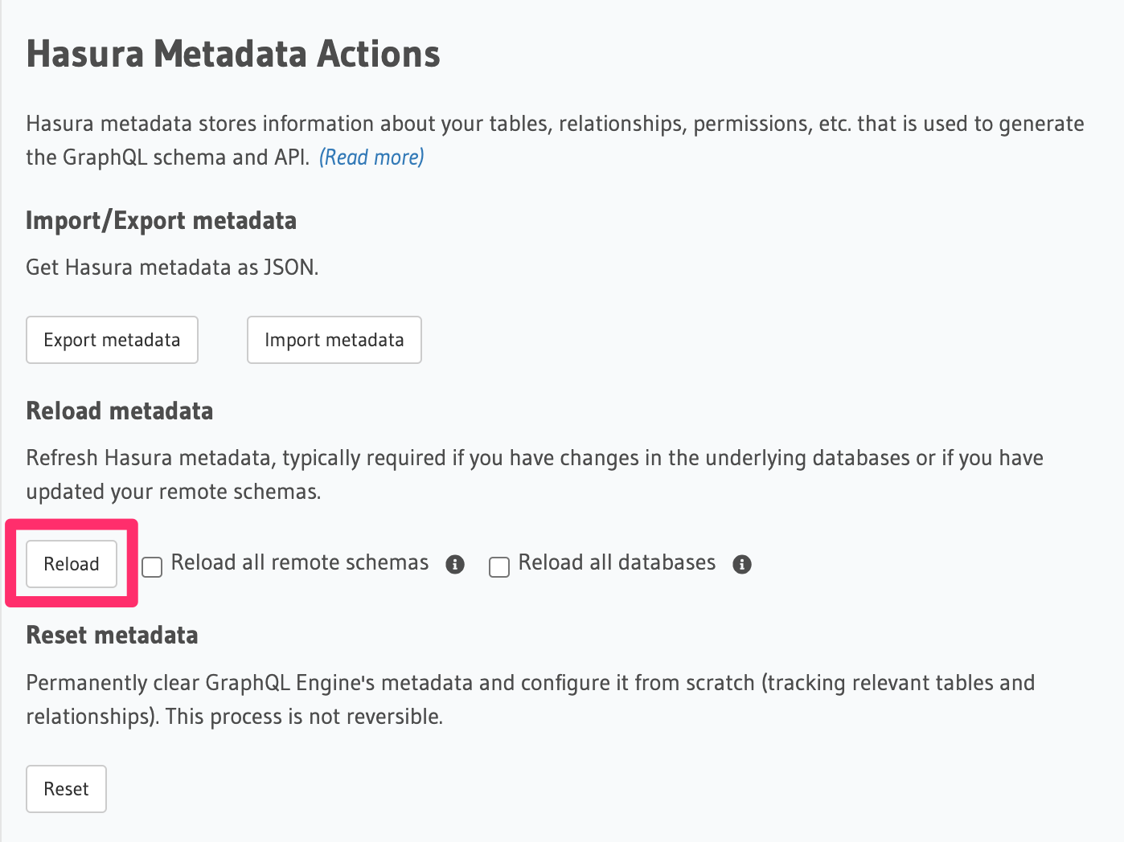Click the Export metadata button
Screen dimensions: 1124x842
coord(112,340)
